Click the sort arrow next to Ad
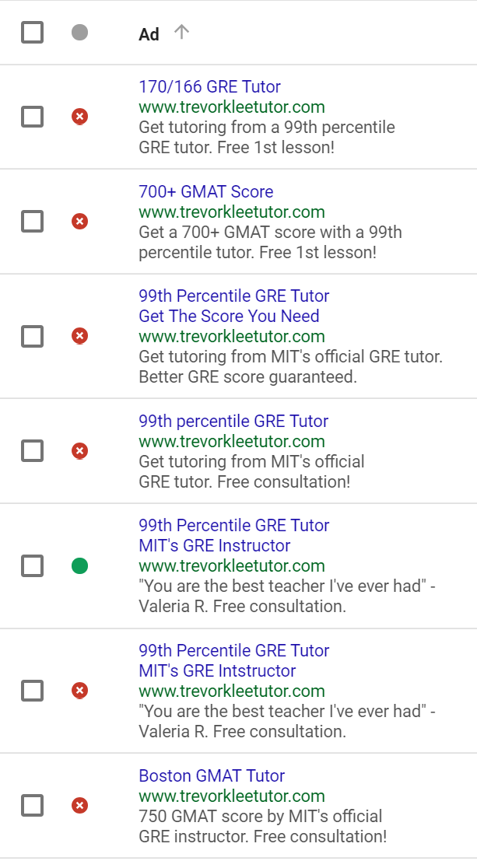This screenshot has width=477, height=861. pyautogui.click(x=181, y=33)
